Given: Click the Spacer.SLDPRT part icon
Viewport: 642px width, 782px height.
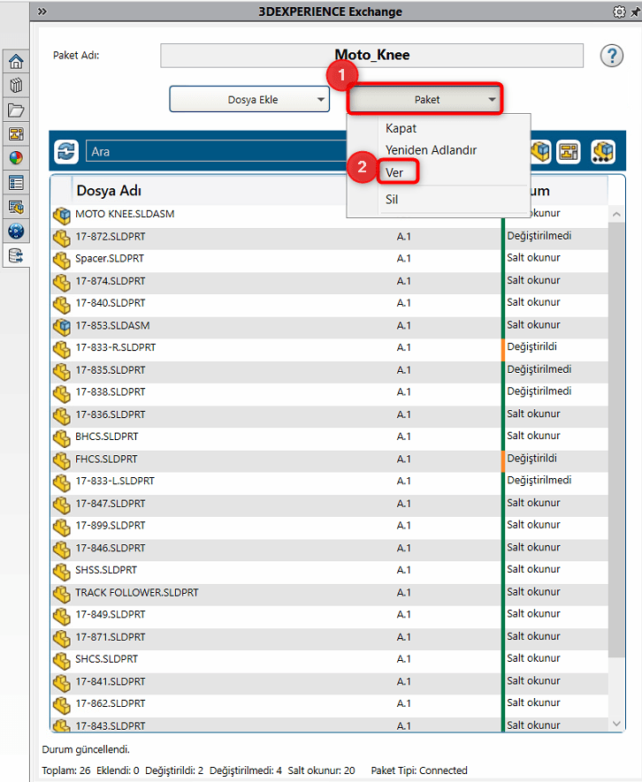Looking at the screenshot, I should (62, 261).
